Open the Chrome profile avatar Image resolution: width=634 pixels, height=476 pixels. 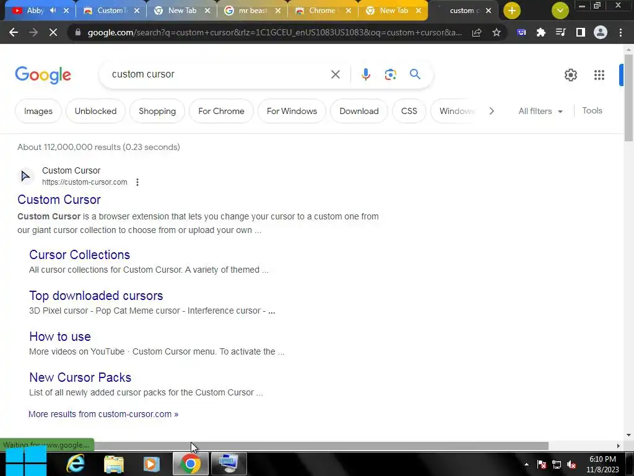pyautogui.click(x=601, y=32)
